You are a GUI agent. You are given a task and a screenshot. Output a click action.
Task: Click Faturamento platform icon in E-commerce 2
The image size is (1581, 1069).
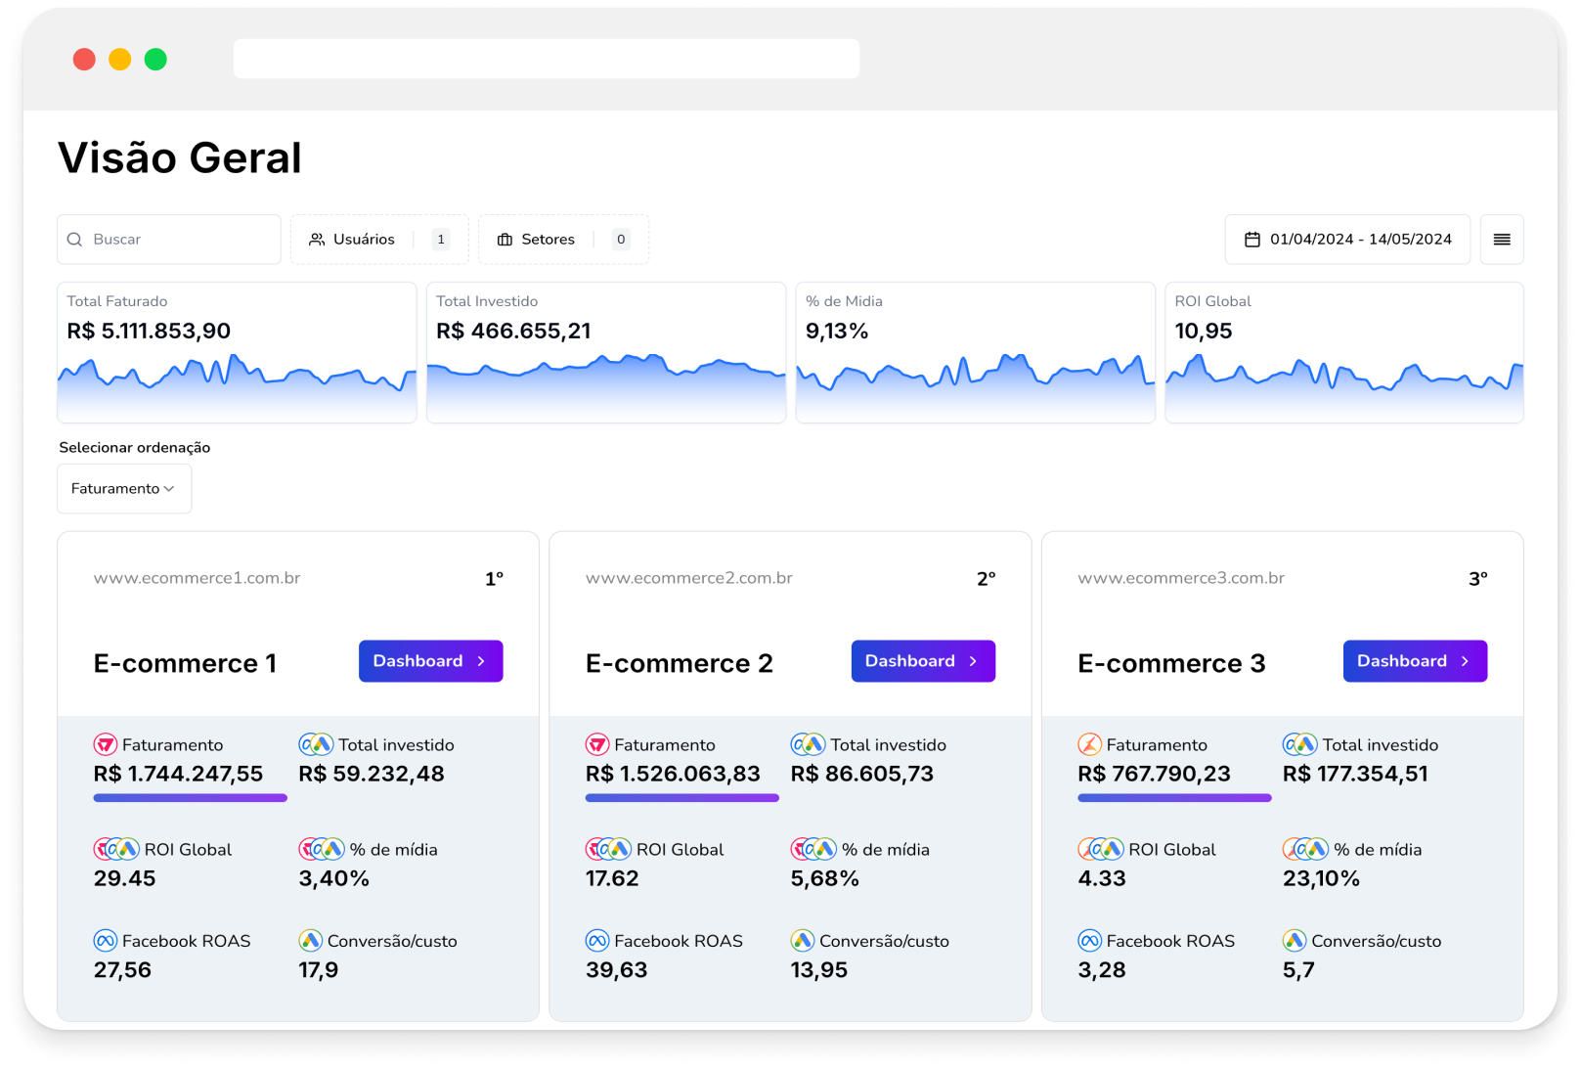(x=597, y=744)
